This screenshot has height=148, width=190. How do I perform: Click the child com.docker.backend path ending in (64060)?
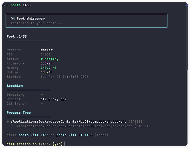click(83, 126)
